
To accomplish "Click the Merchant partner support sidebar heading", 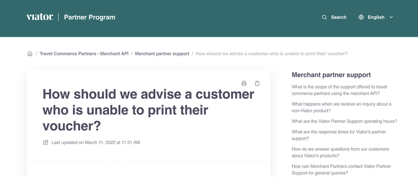I will coord(331,75).
